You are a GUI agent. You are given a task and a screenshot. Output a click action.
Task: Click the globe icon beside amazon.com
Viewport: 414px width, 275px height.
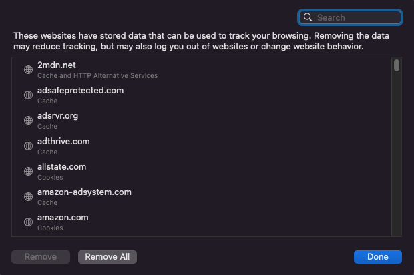(x=28, y=222)
